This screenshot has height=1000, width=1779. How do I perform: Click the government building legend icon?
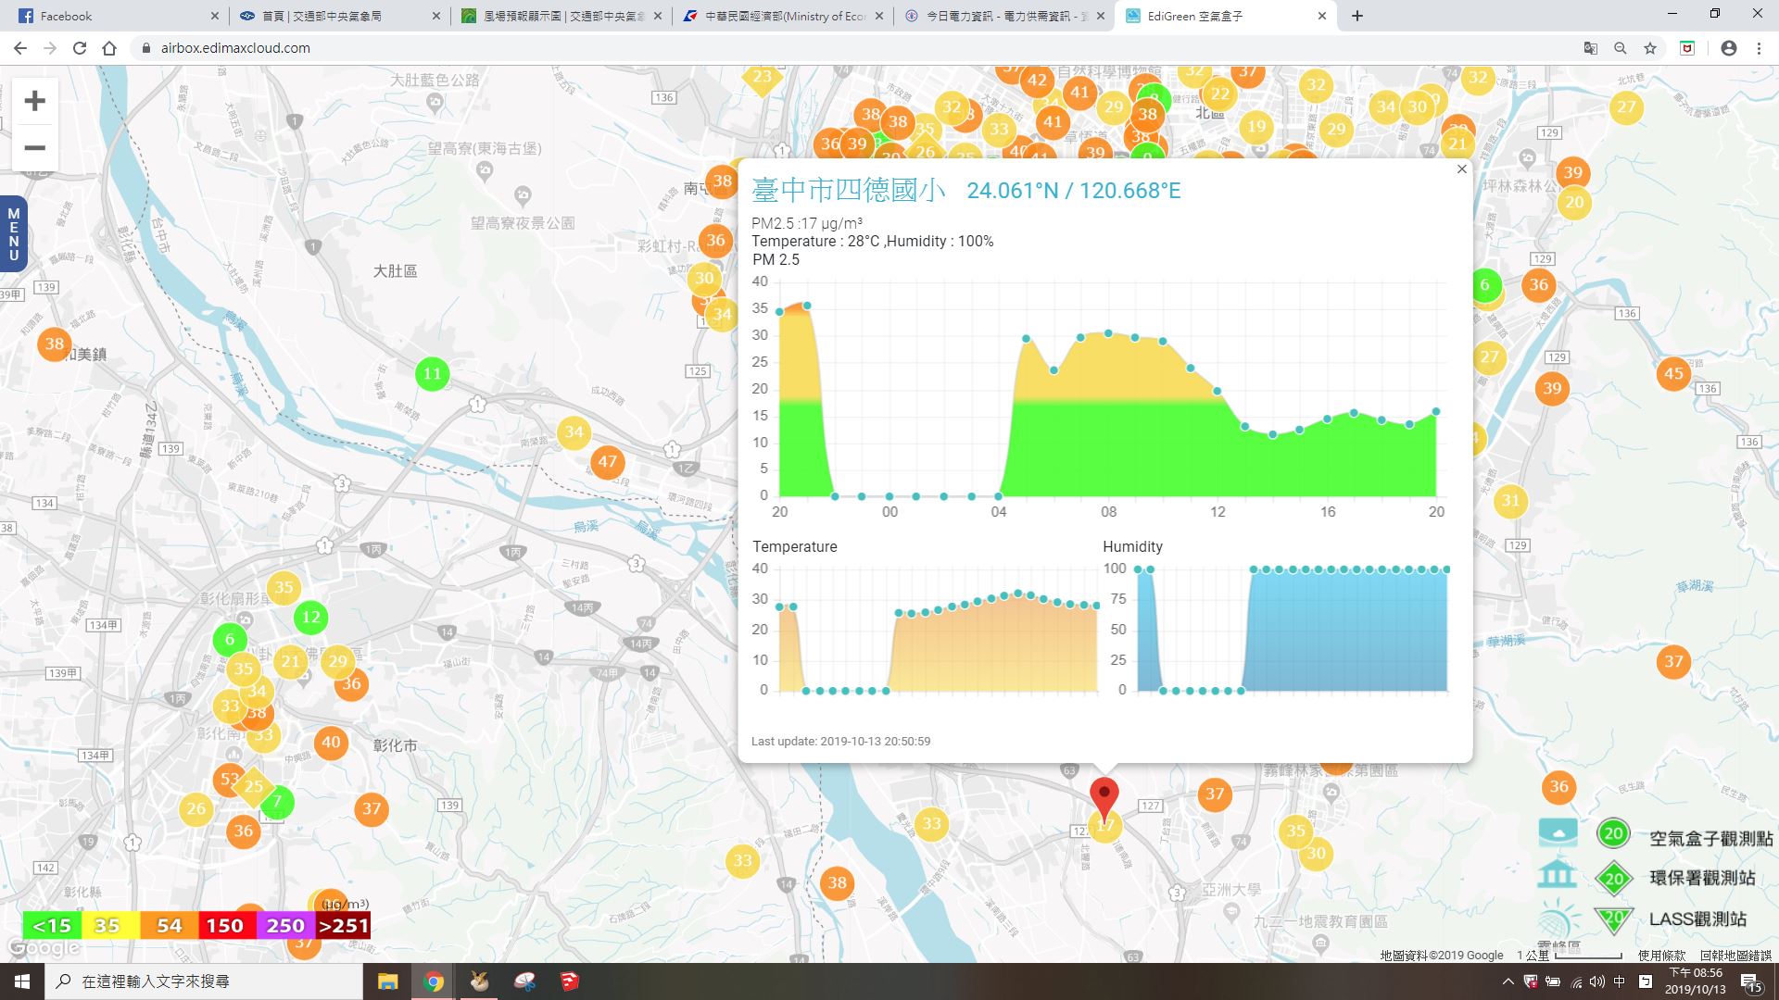pos(1557,875)
